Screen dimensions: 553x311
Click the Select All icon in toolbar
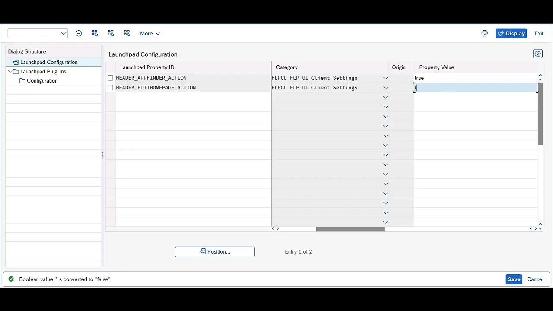point(95,33)
